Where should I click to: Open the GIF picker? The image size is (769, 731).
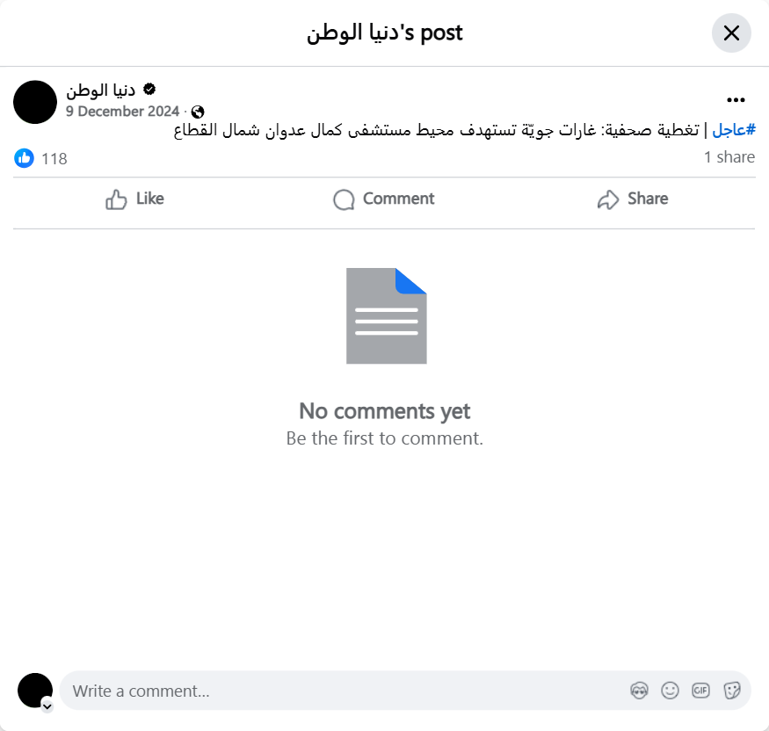700,691
